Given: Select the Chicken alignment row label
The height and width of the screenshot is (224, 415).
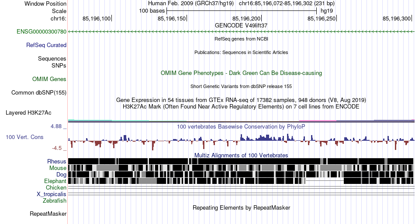Looking at the screenshot, I should [x=56, y=187].
